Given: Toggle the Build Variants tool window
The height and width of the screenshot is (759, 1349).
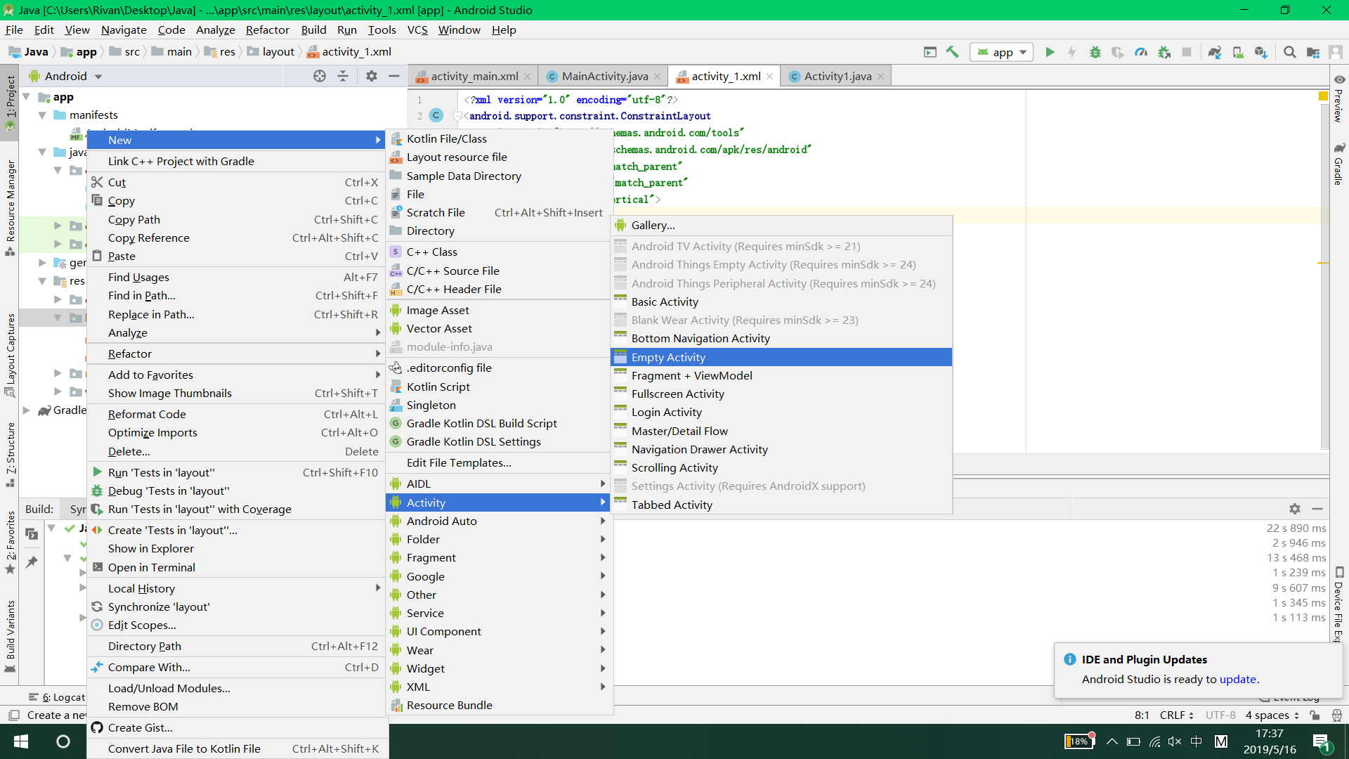Looking at the screenshot, I should 10,635.
